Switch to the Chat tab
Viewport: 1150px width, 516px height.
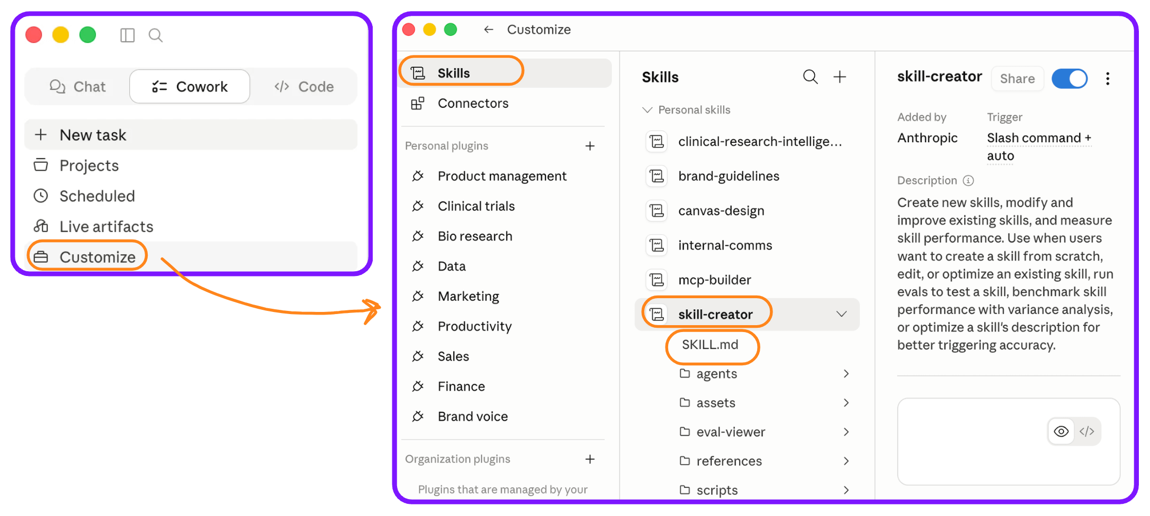pos(78,87)
